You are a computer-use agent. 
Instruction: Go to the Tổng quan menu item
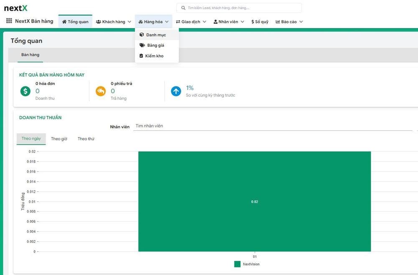75,22
